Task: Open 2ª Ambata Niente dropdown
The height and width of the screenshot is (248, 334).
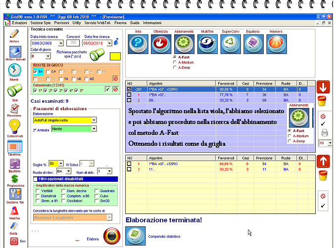Action: click(x=94, y=128)
